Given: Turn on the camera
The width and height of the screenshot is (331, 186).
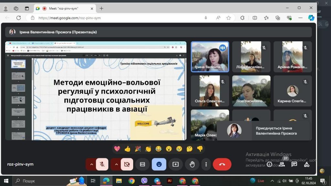Looking at the screenshot, I should (127, 164).
